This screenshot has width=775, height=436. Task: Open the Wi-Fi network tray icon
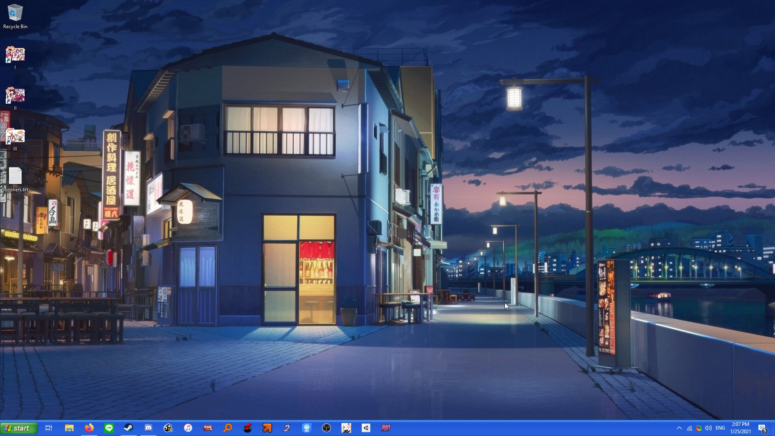[689, 428]
